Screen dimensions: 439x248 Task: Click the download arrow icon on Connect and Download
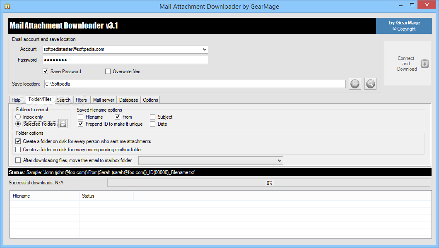(425, 63)
